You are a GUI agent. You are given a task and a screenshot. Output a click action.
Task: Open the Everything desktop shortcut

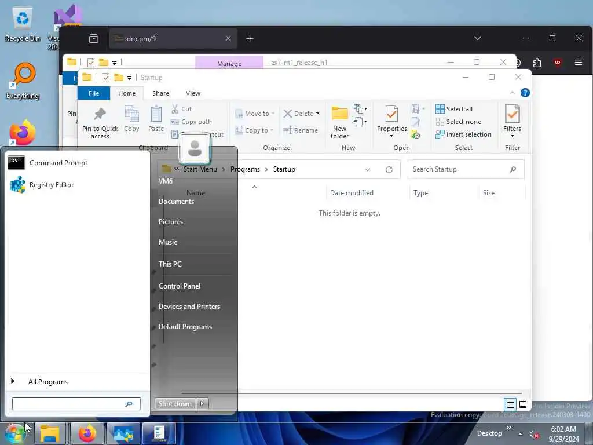(x=23, y=81)
